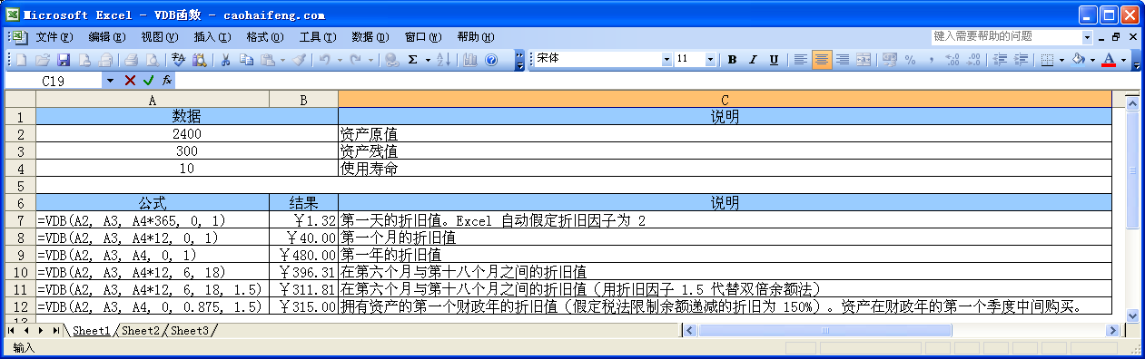1145x359 pixels.
Task: Open the 格式(O) menu
Action: coord(264,37)
